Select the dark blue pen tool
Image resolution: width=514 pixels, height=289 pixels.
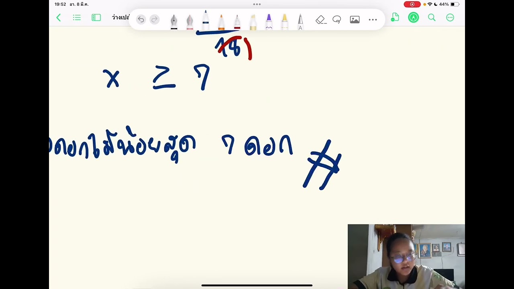[x=205, y=20]
